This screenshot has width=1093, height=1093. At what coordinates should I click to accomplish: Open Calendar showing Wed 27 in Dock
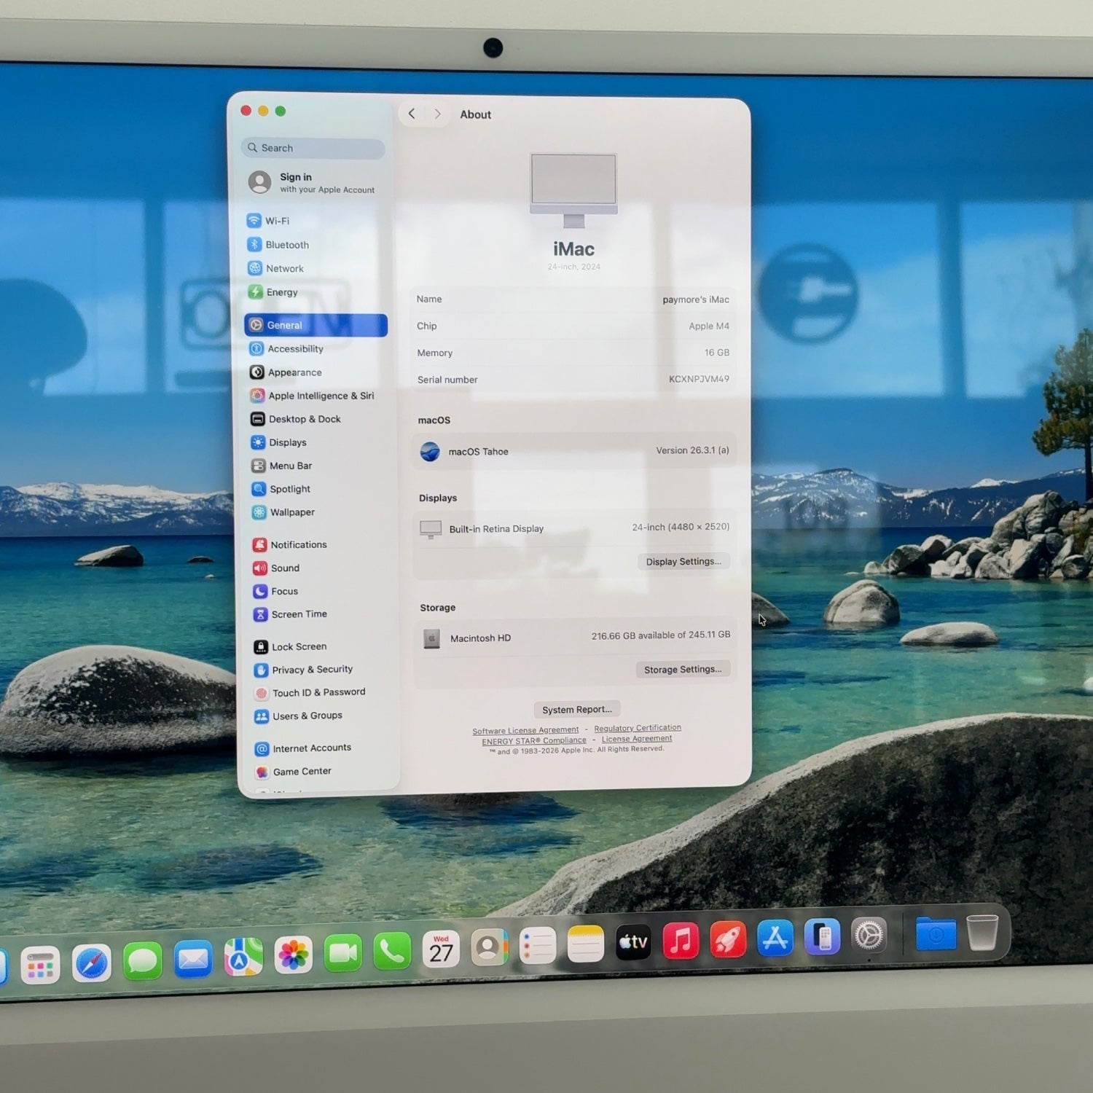click(x=441, y=949)
